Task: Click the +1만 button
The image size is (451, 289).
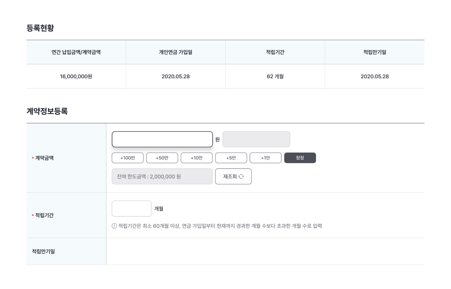Action: [x=265, y=158]
